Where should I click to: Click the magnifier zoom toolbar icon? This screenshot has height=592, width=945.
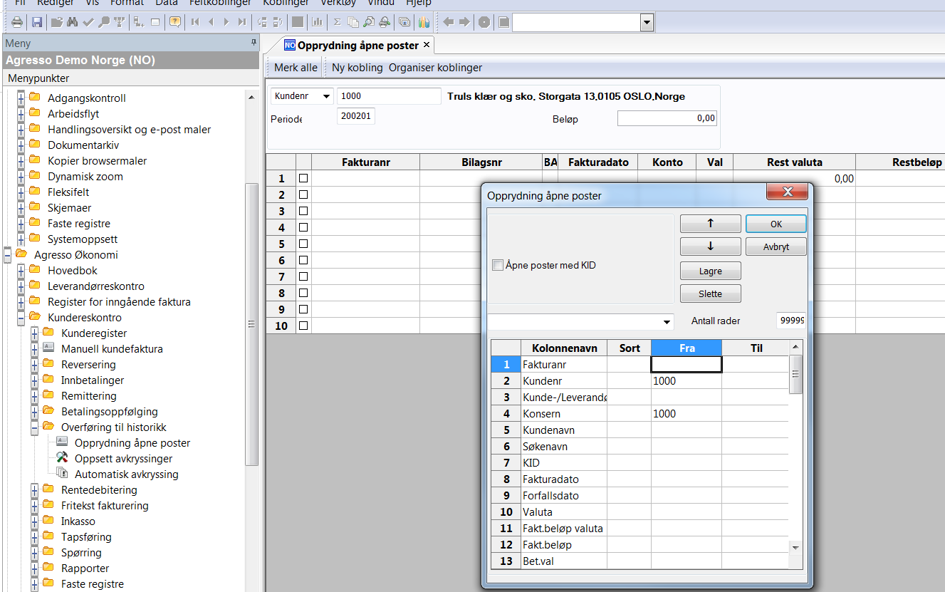click(104, 22)
